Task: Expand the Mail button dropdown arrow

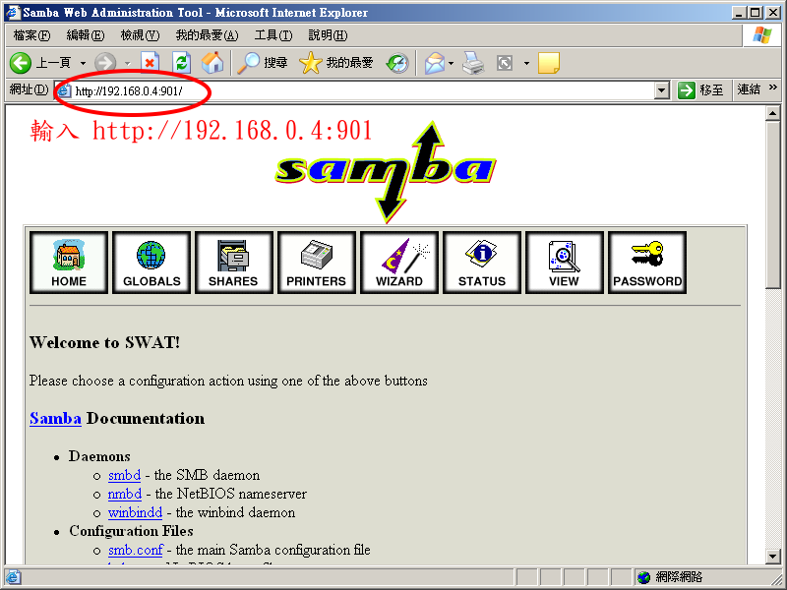Action: click(x=452, y=63)
